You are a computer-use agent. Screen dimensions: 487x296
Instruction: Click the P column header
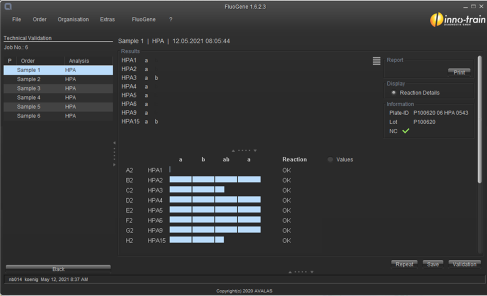point(9,61)
